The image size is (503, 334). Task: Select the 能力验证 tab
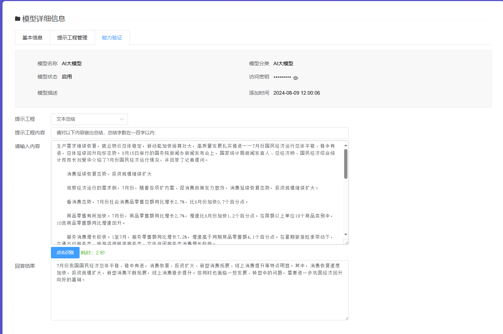tap(112, 38)
